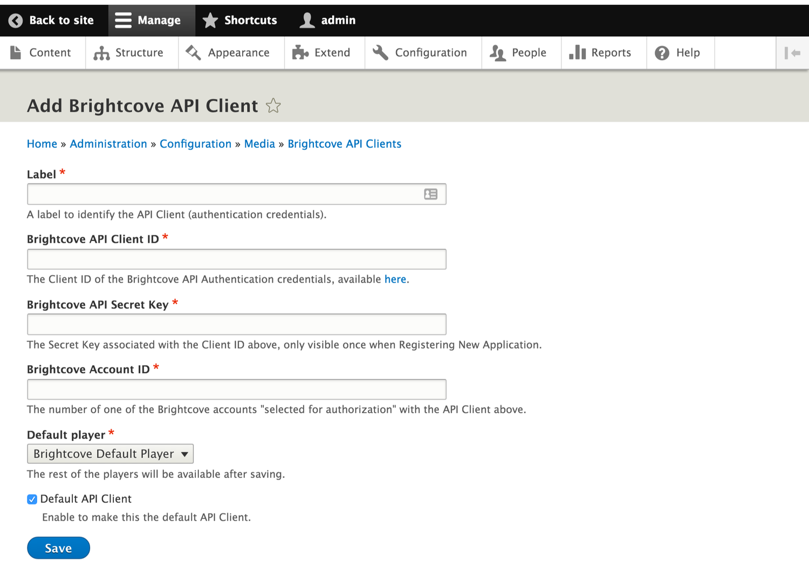This screenshot has height=574, width=809.
Task: Navigate to Brightcove API Clients breadcrumb
Action: tap(344, 144)
